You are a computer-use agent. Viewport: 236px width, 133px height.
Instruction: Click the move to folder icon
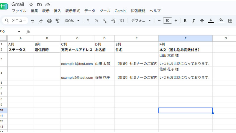pos(40,5)
